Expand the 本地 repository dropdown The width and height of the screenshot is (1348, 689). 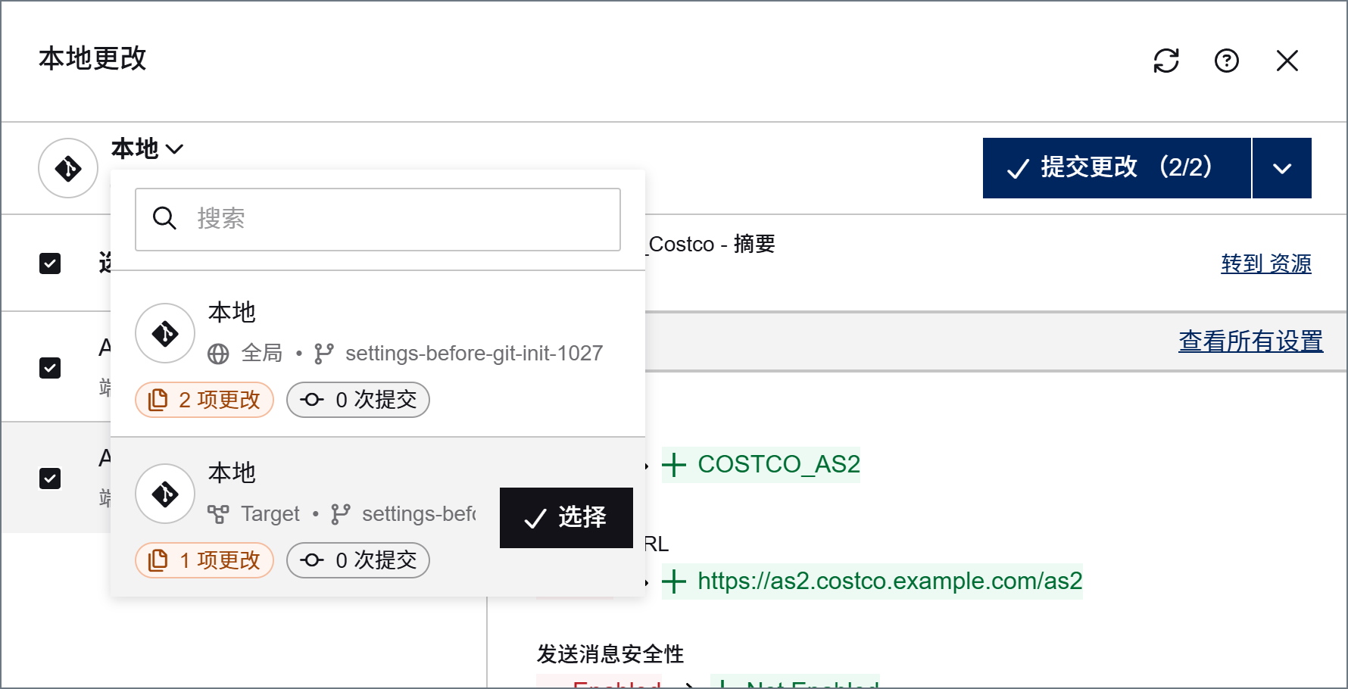click(148, 148)
